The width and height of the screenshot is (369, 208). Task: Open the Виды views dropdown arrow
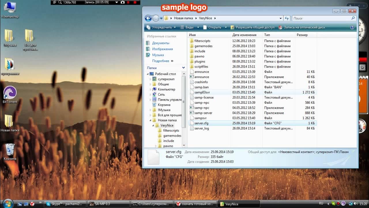(198, 27)
